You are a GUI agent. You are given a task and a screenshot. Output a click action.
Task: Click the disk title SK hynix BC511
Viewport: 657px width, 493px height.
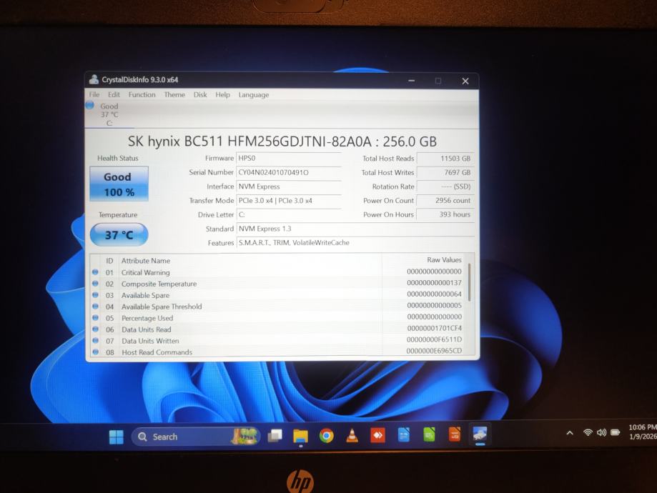click(x=282, y=141)
